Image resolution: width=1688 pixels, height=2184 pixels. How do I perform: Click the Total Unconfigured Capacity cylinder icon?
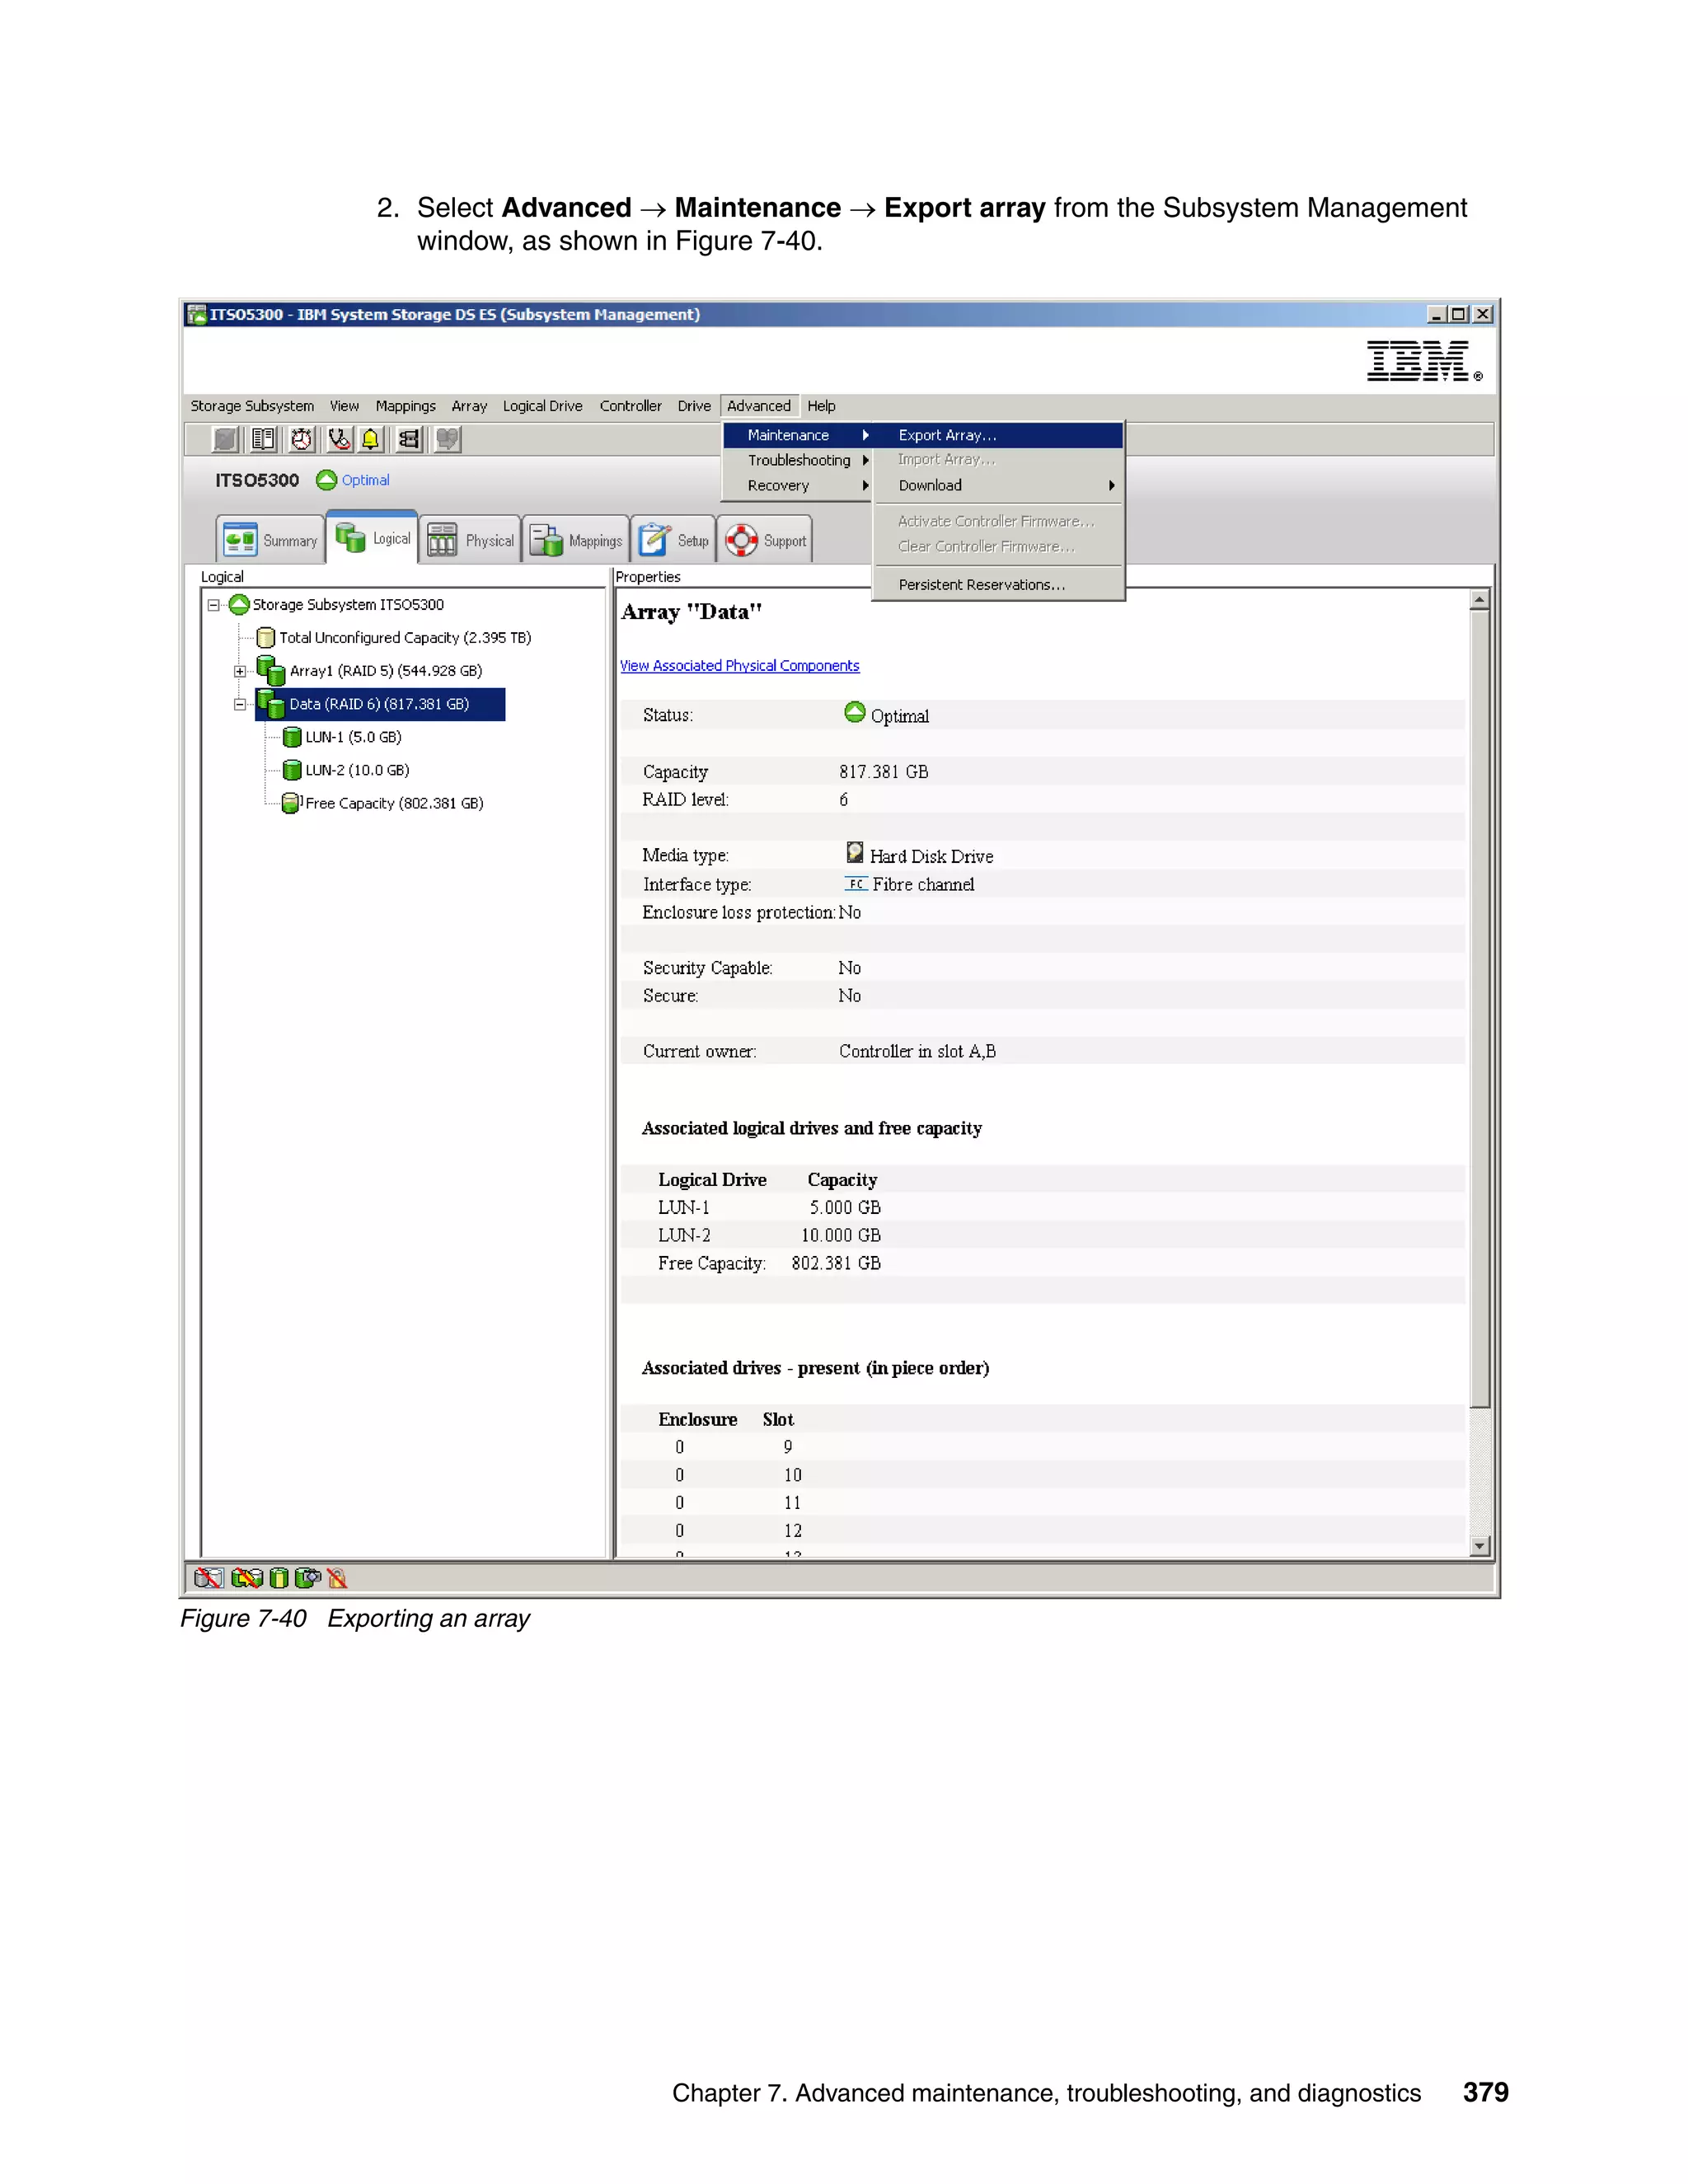pos(265,638)
